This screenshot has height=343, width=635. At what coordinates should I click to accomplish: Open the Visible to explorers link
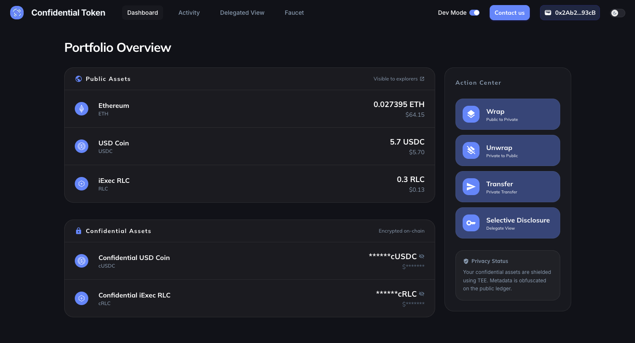coord(398,78)
